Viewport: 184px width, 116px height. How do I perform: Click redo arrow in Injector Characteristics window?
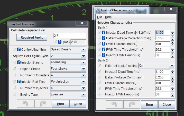(132, 104)
